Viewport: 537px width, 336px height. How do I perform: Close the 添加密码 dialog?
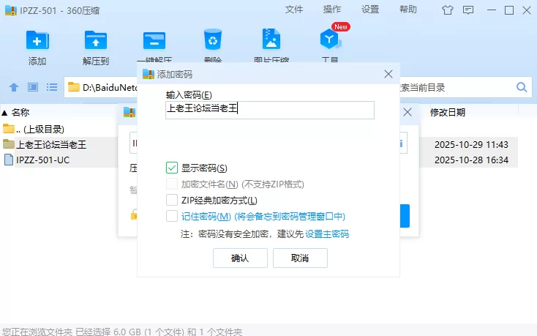388,74
